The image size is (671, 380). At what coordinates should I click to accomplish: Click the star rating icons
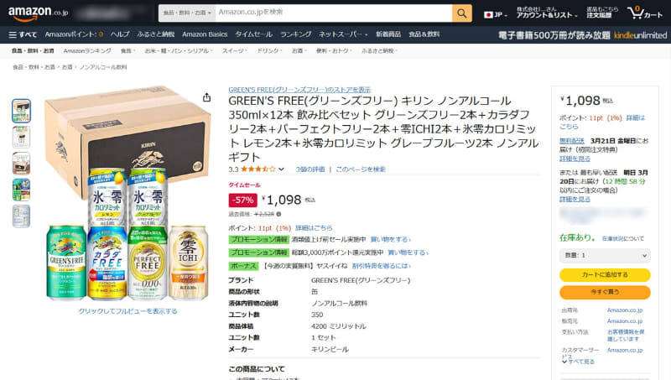tap(257, 169)
